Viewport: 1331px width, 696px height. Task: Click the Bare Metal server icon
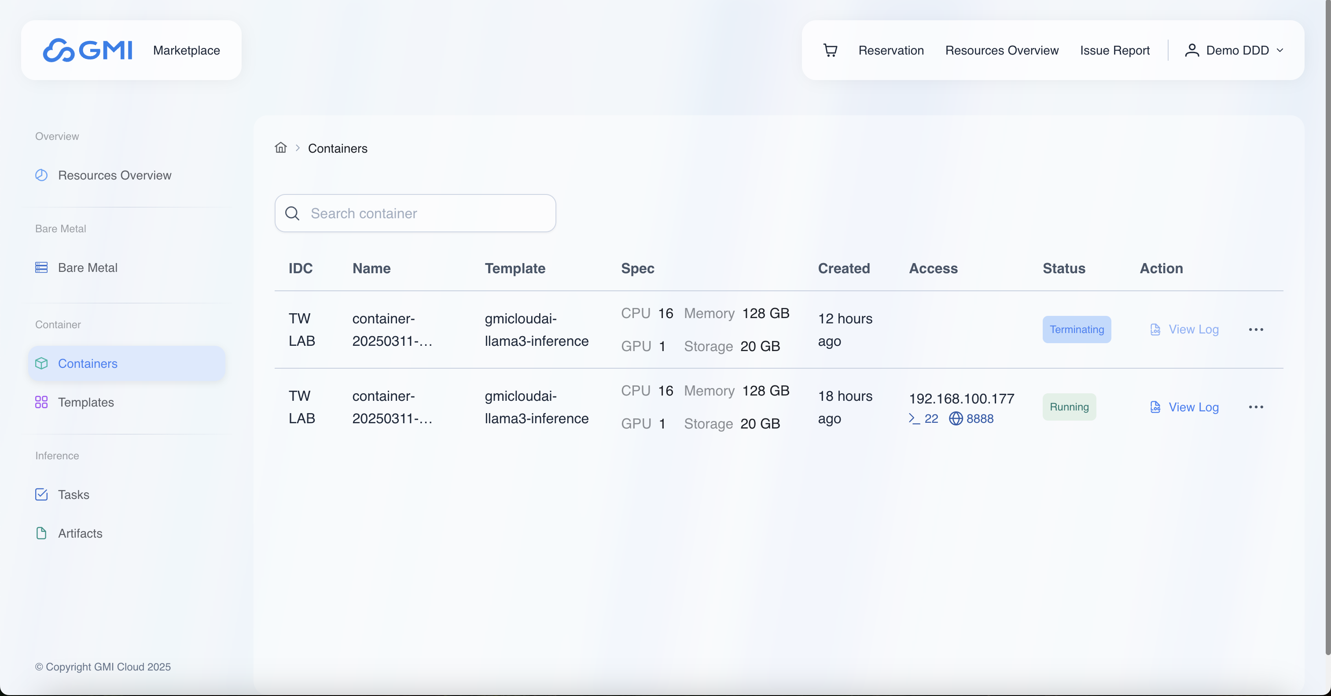[41, 267]
